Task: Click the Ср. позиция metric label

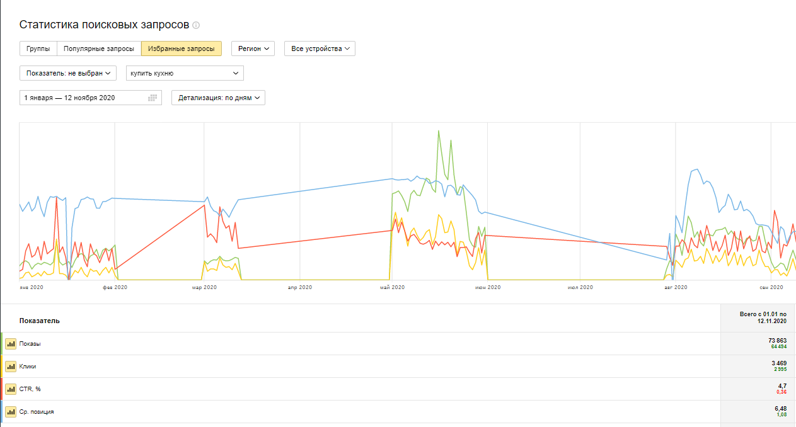Action: (37, 412)
